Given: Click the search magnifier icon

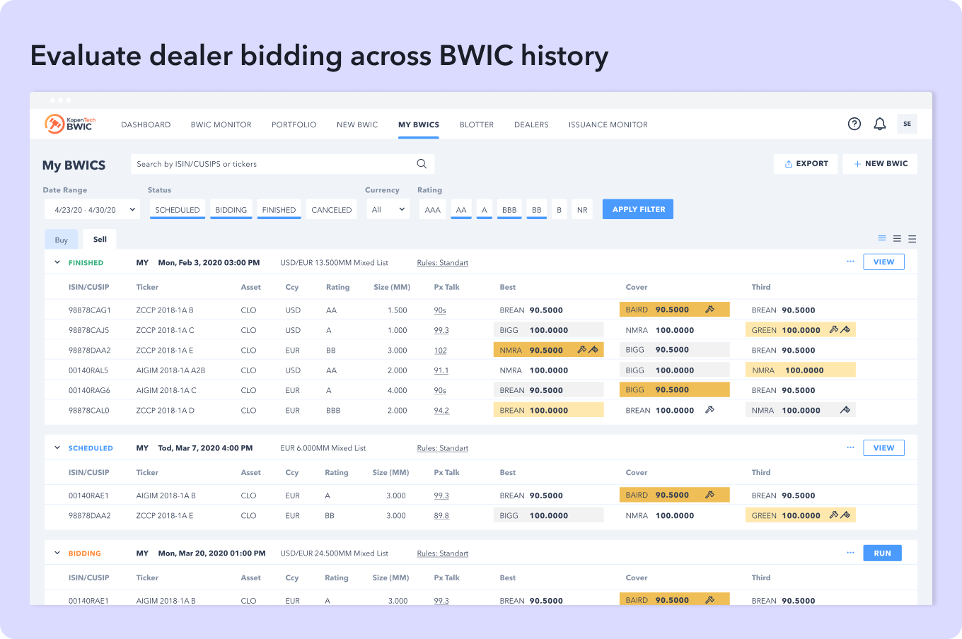Looking at the screenshot, I should (422, 164).
